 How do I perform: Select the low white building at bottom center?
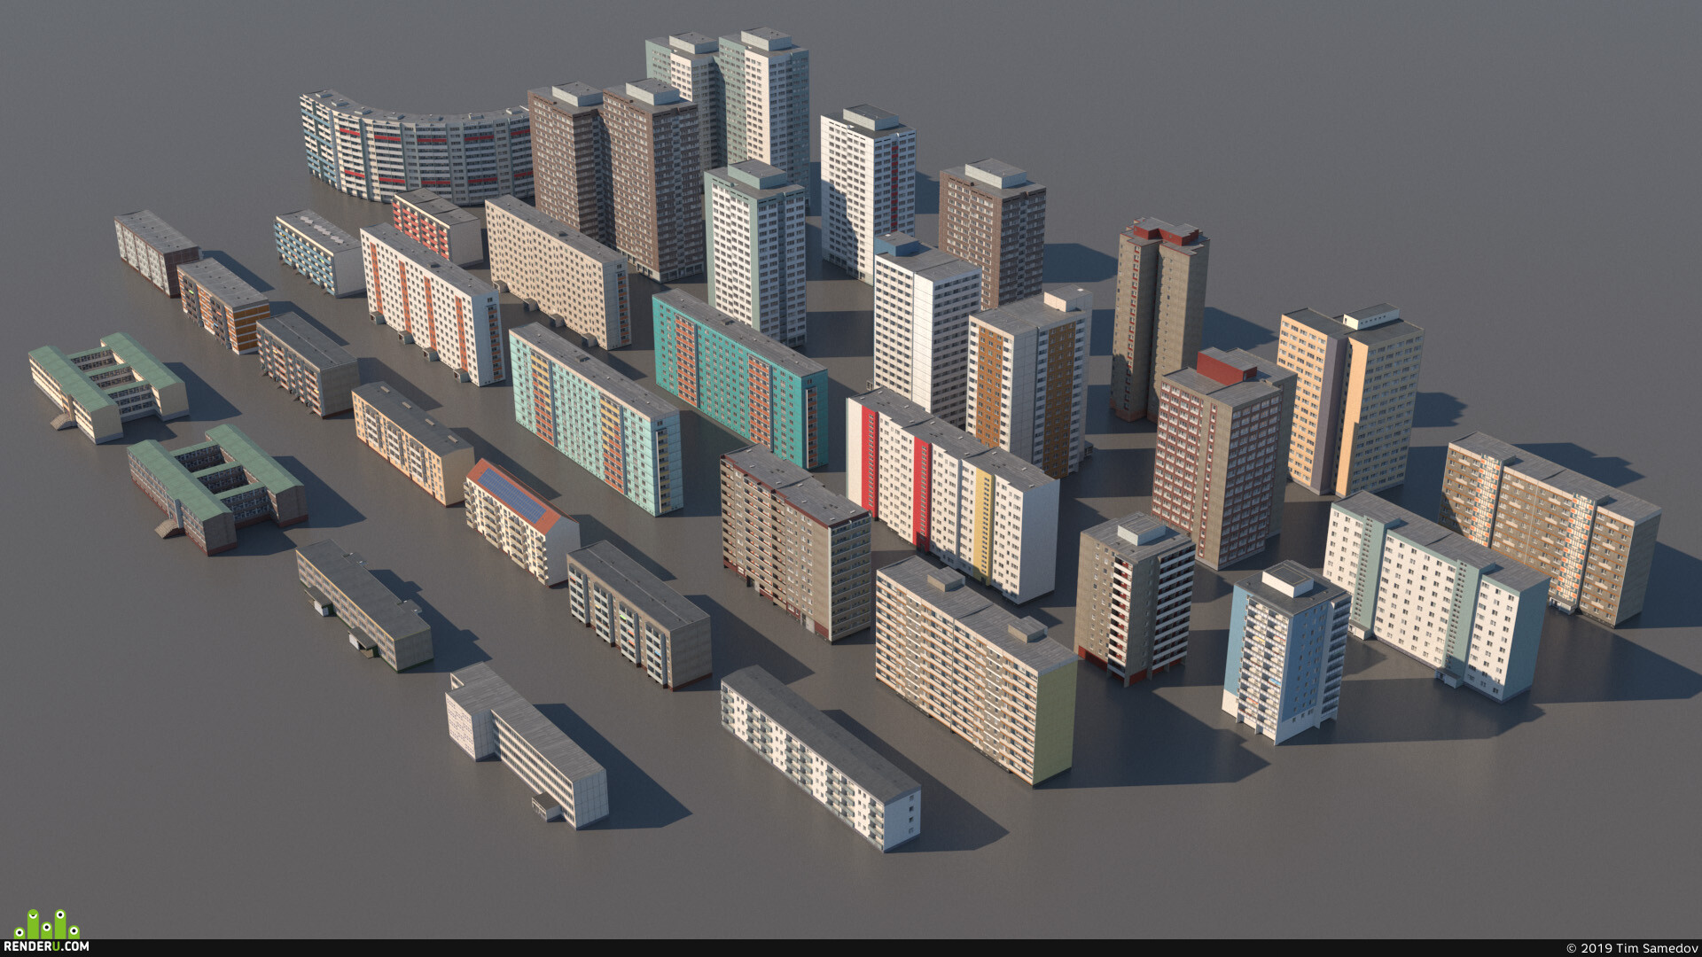(820, 758)
